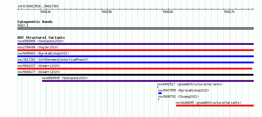The width and height of the screenshot is (262, 117).
Task: Select the tiny blue nsv4492517 marker
Action: [158, 87]
